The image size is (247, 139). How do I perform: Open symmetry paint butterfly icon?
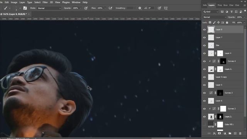pyautogui.click(x=166, y=8)
